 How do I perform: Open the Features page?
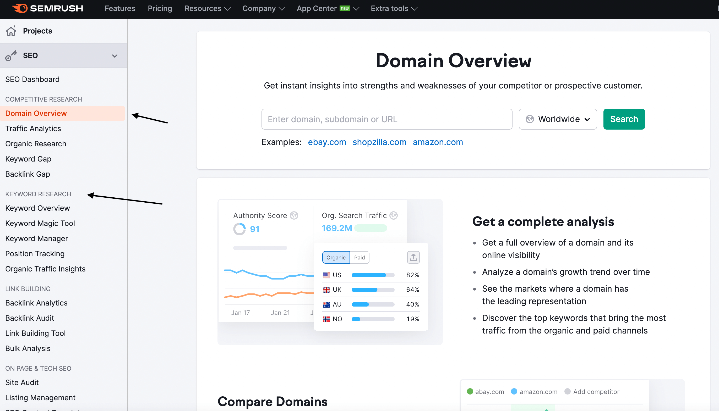pos(120,8)
